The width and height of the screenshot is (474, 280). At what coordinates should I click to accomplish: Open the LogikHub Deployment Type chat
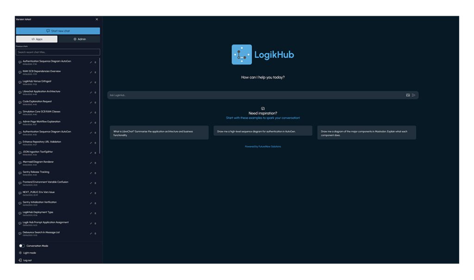point(38,213)
